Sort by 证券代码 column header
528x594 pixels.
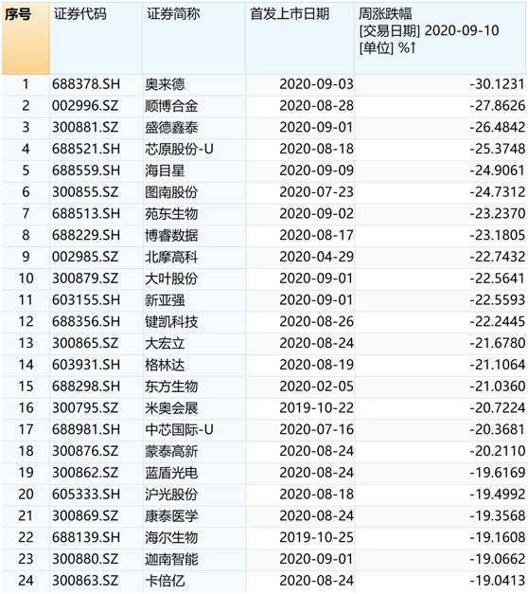96,39
